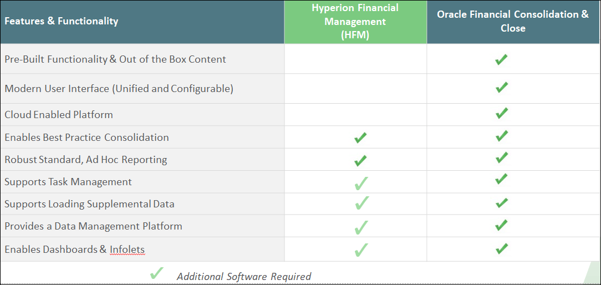
Task: Click the Oracle checkmark for Dashboards & Infolets
Action: (x=501, y=248)
